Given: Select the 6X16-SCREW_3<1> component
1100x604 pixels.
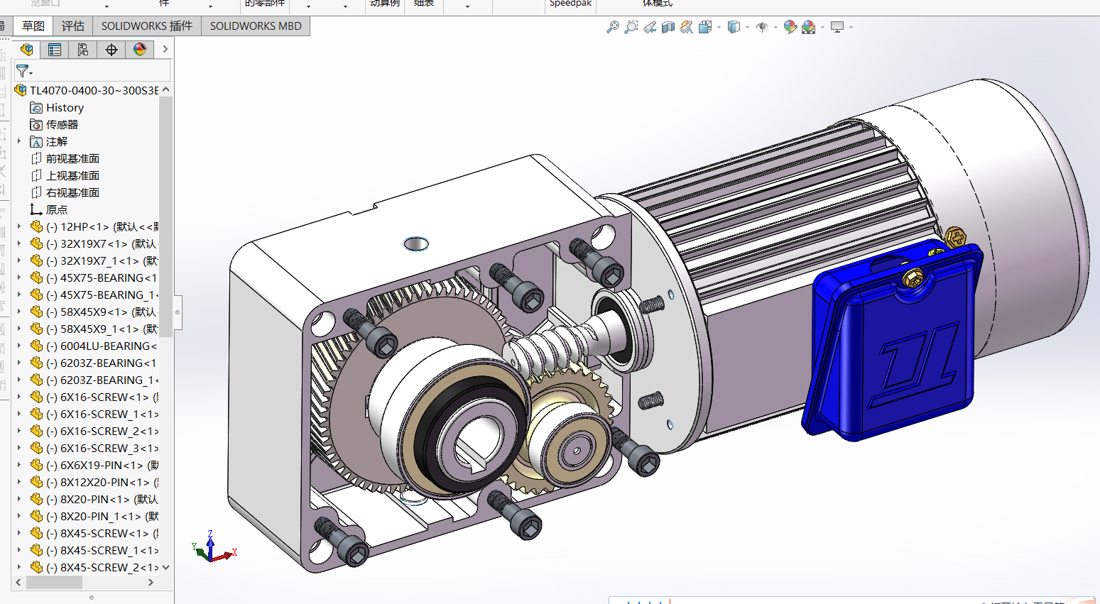Looking at the screenshot, I should click(94, 448).
